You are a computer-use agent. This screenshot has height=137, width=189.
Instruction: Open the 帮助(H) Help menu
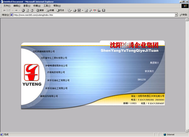[x=57, y=6]
